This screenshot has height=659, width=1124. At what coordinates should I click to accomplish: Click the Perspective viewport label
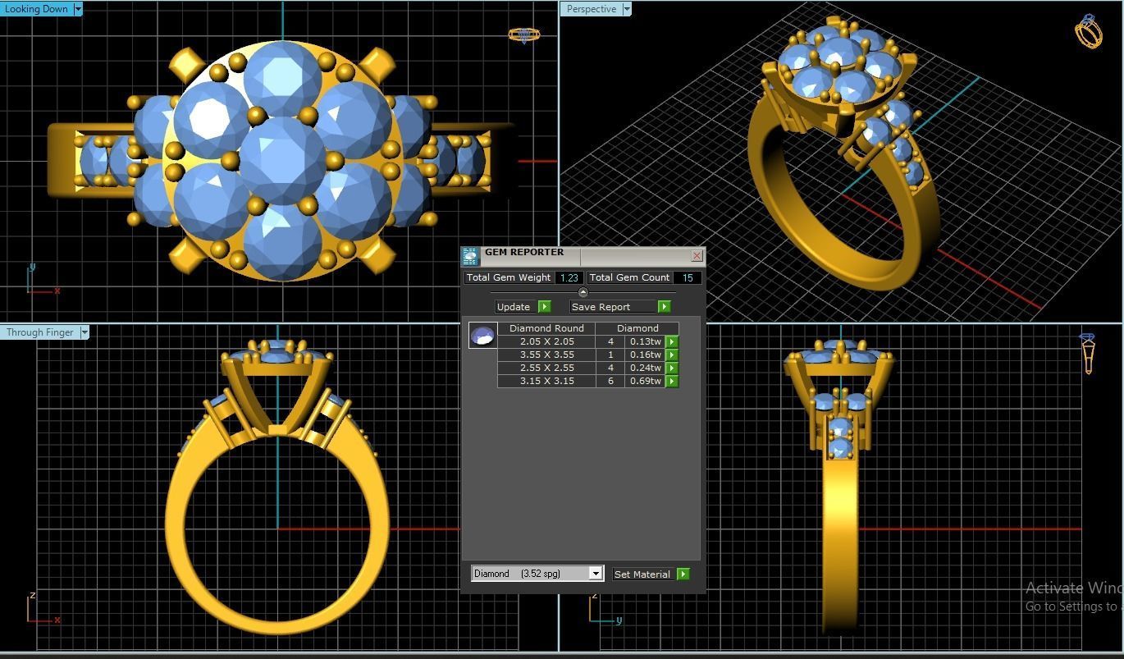[x=591, y=9]
